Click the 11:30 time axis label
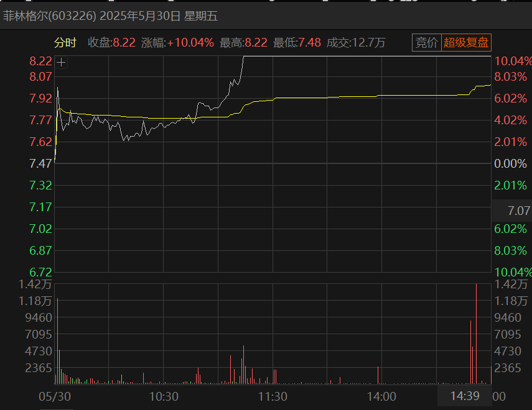The width and height of the screenshot is (532, 410). (x=273, y=396)
